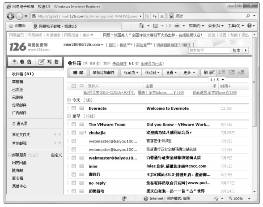Click the Home icon in IE command bar
This screenshot has width=263, height=207.
point(142,26)
